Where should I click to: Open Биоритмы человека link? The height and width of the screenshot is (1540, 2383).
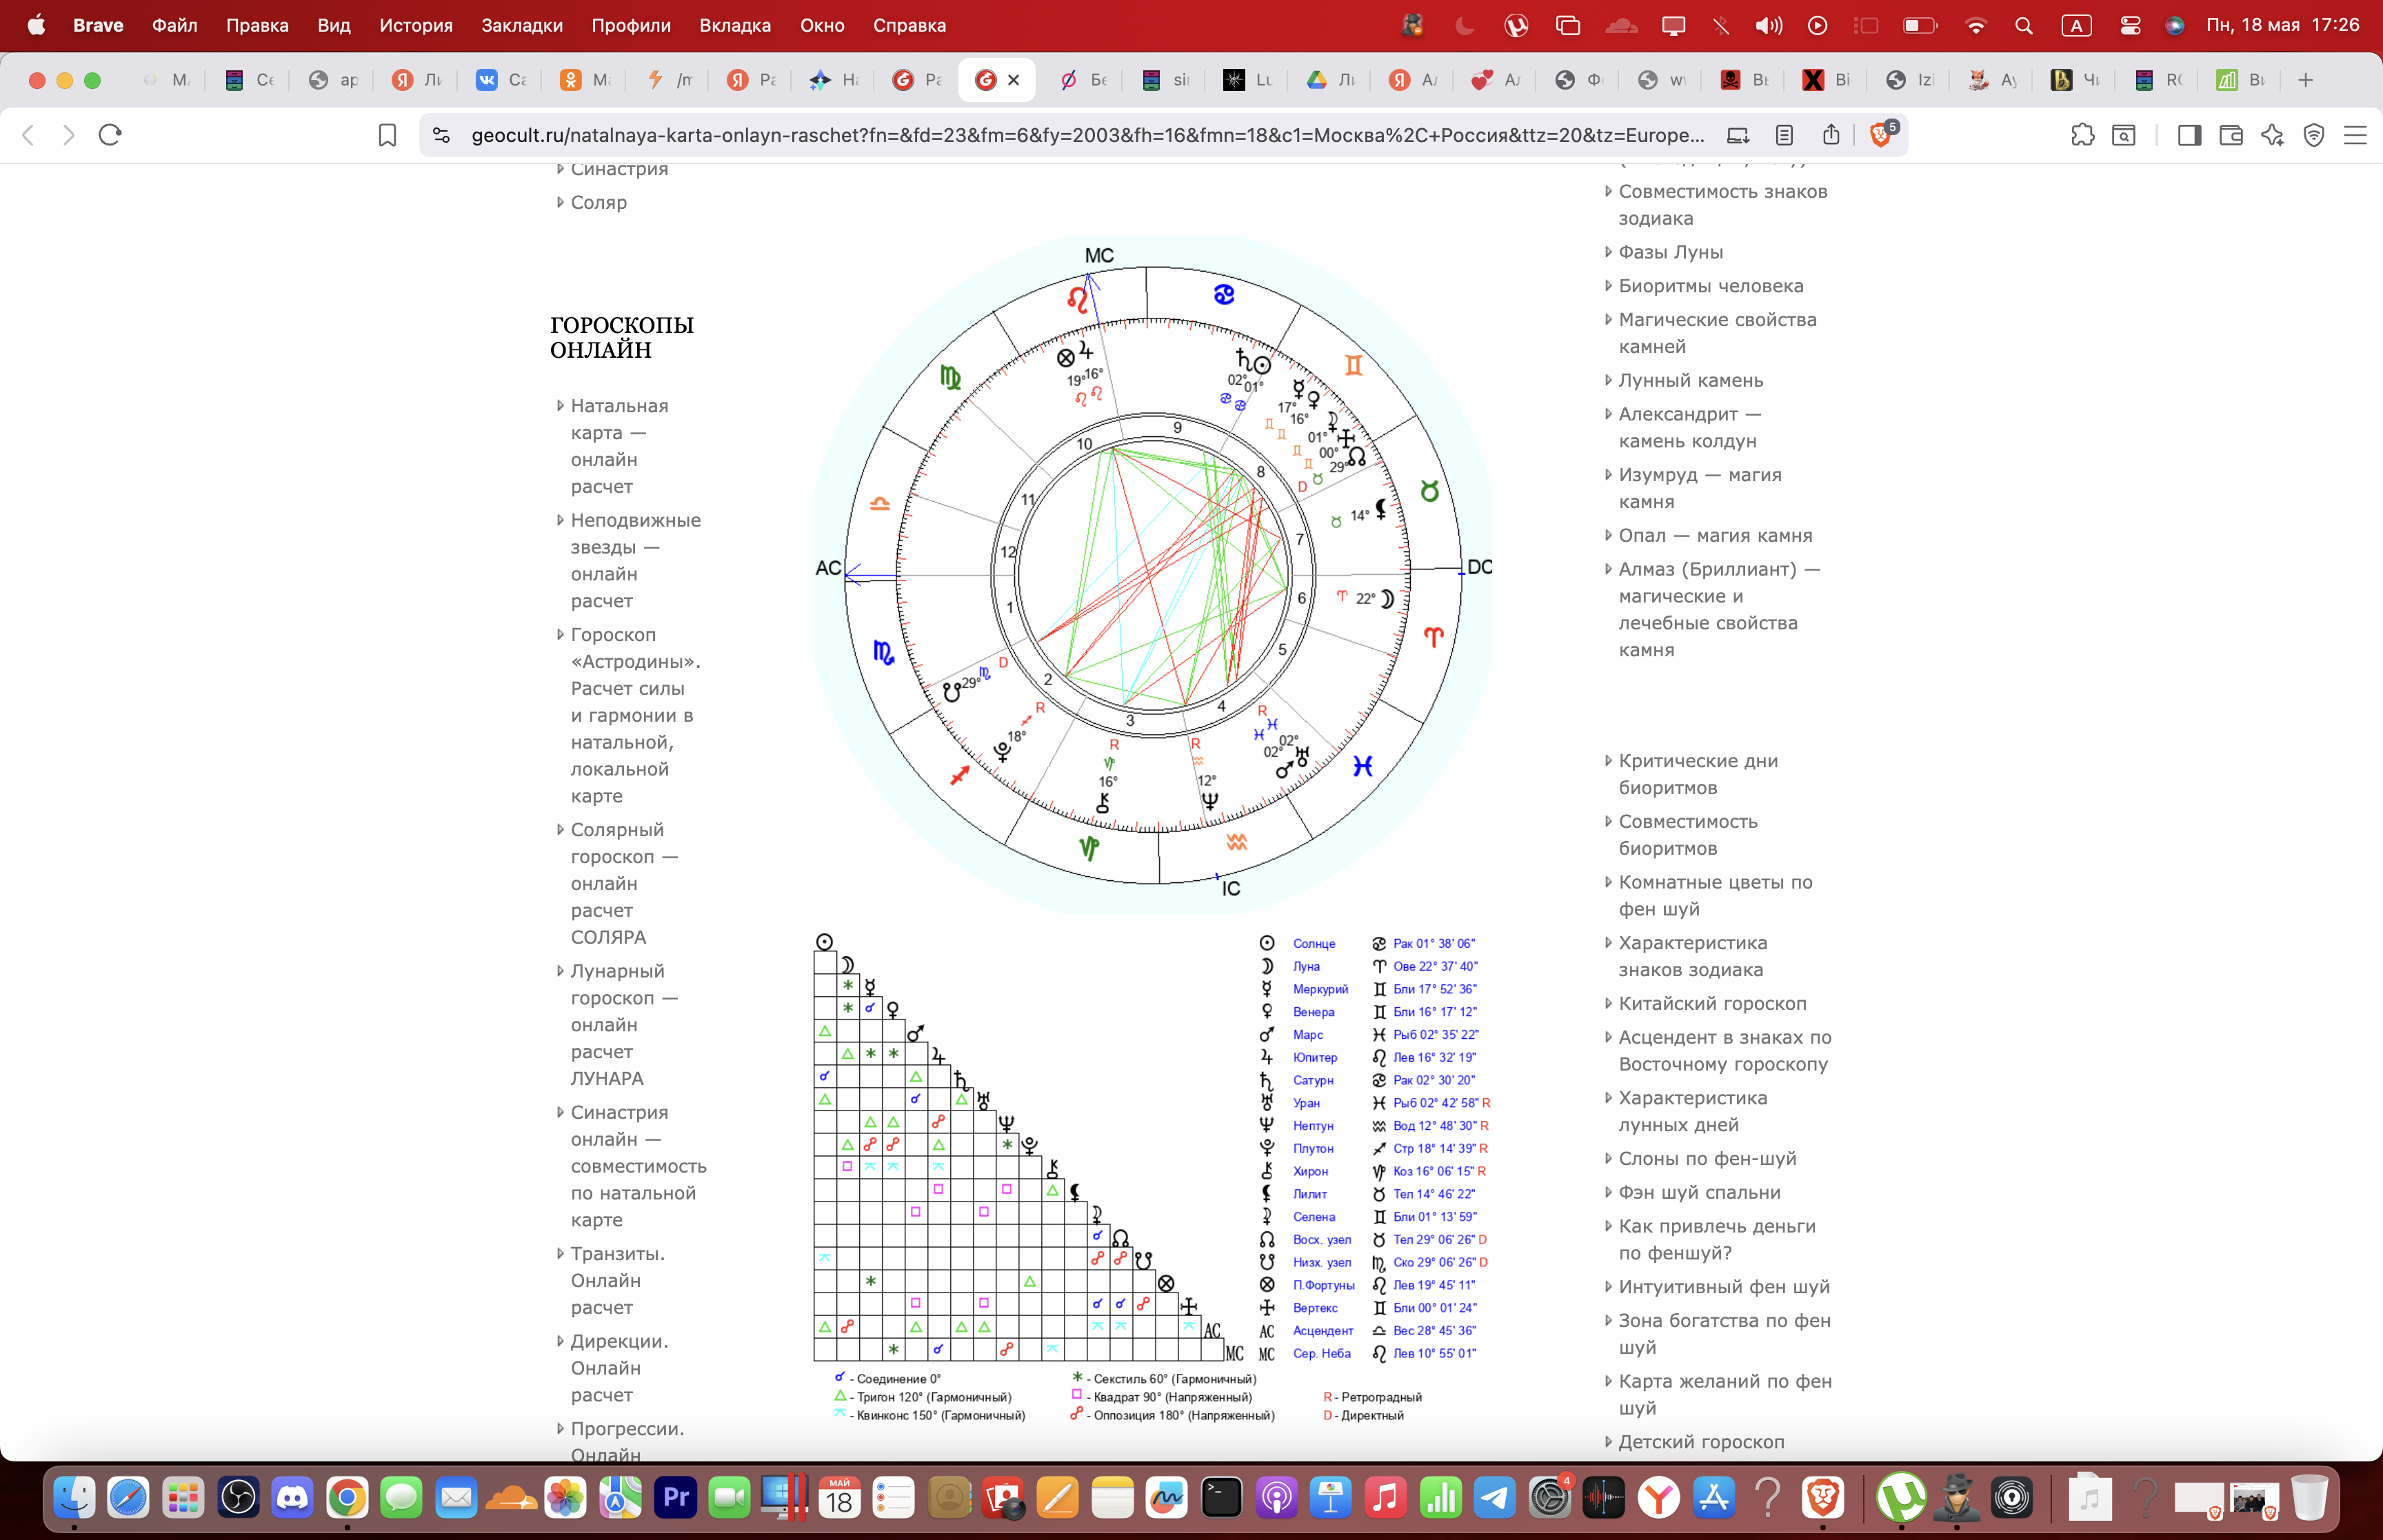[x=1710, y=286]
